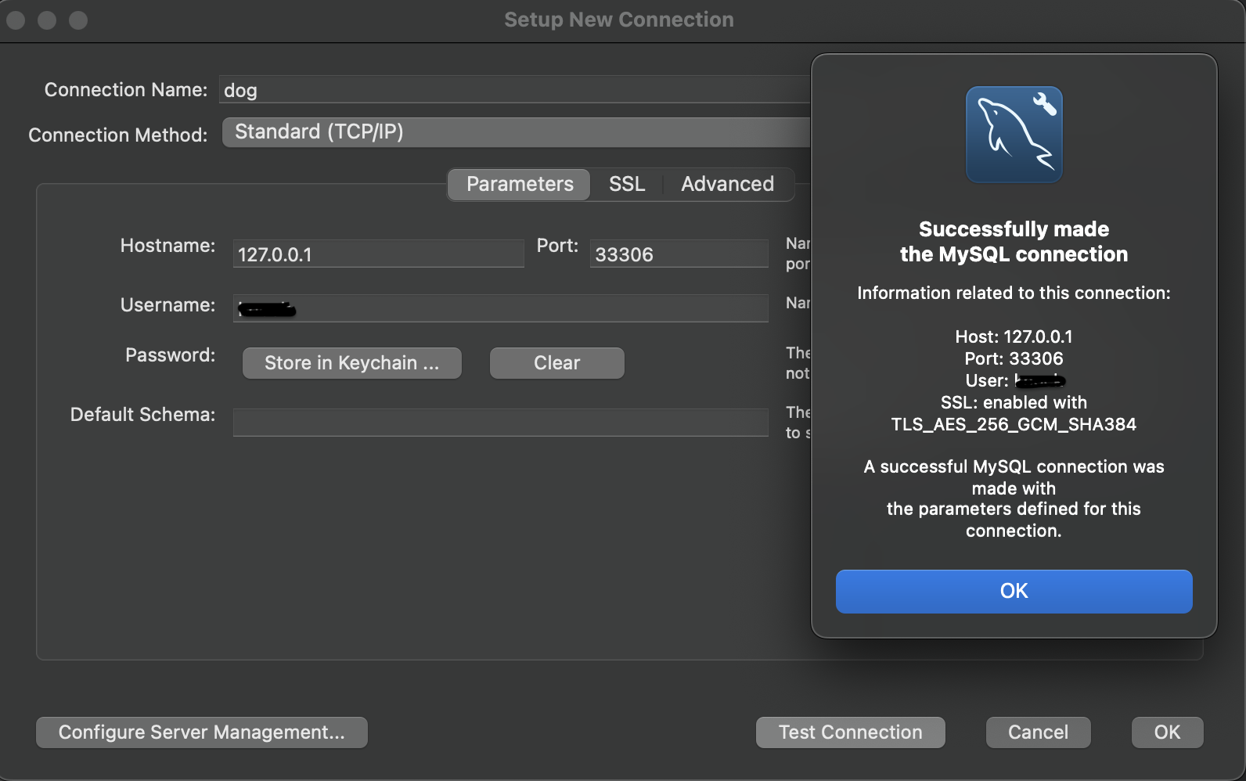Click the 'Successfully made the MySQL connection' heading
The width and height of the screenshot is (1246, 781).
tap(1014, 242)
